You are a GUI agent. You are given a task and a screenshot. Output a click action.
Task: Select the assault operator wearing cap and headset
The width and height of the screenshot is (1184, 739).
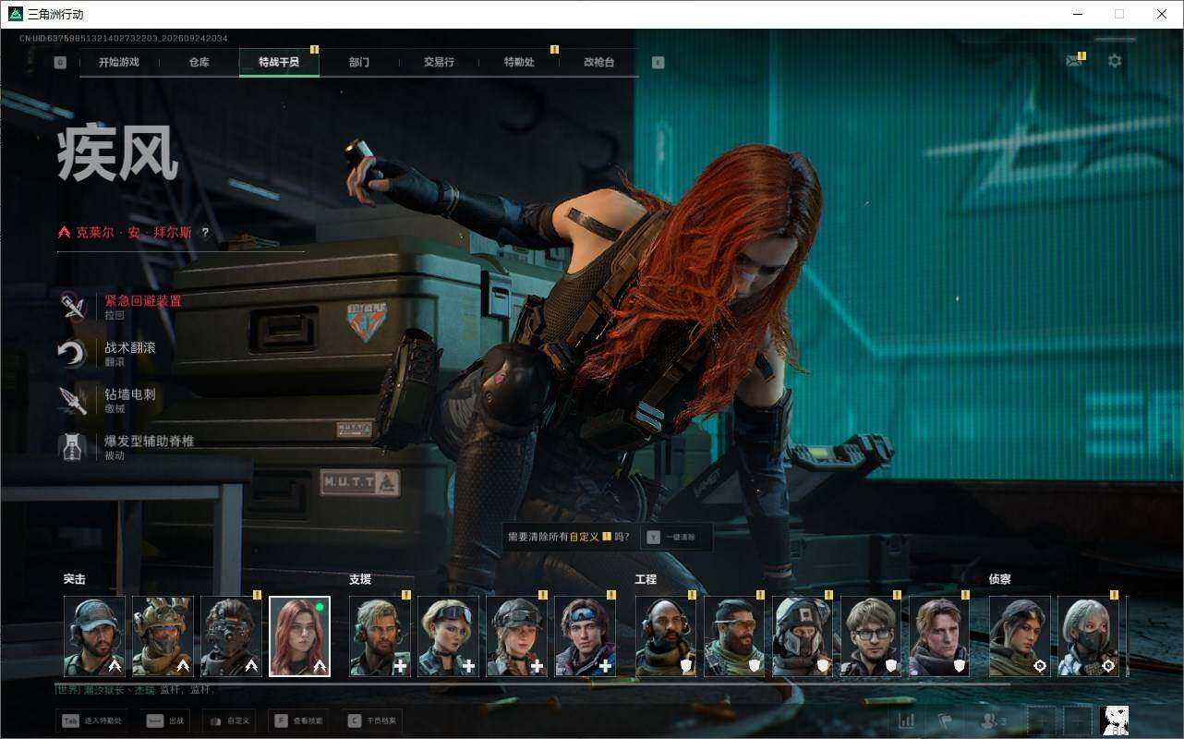pyautogui.click(x=94, y=636)
